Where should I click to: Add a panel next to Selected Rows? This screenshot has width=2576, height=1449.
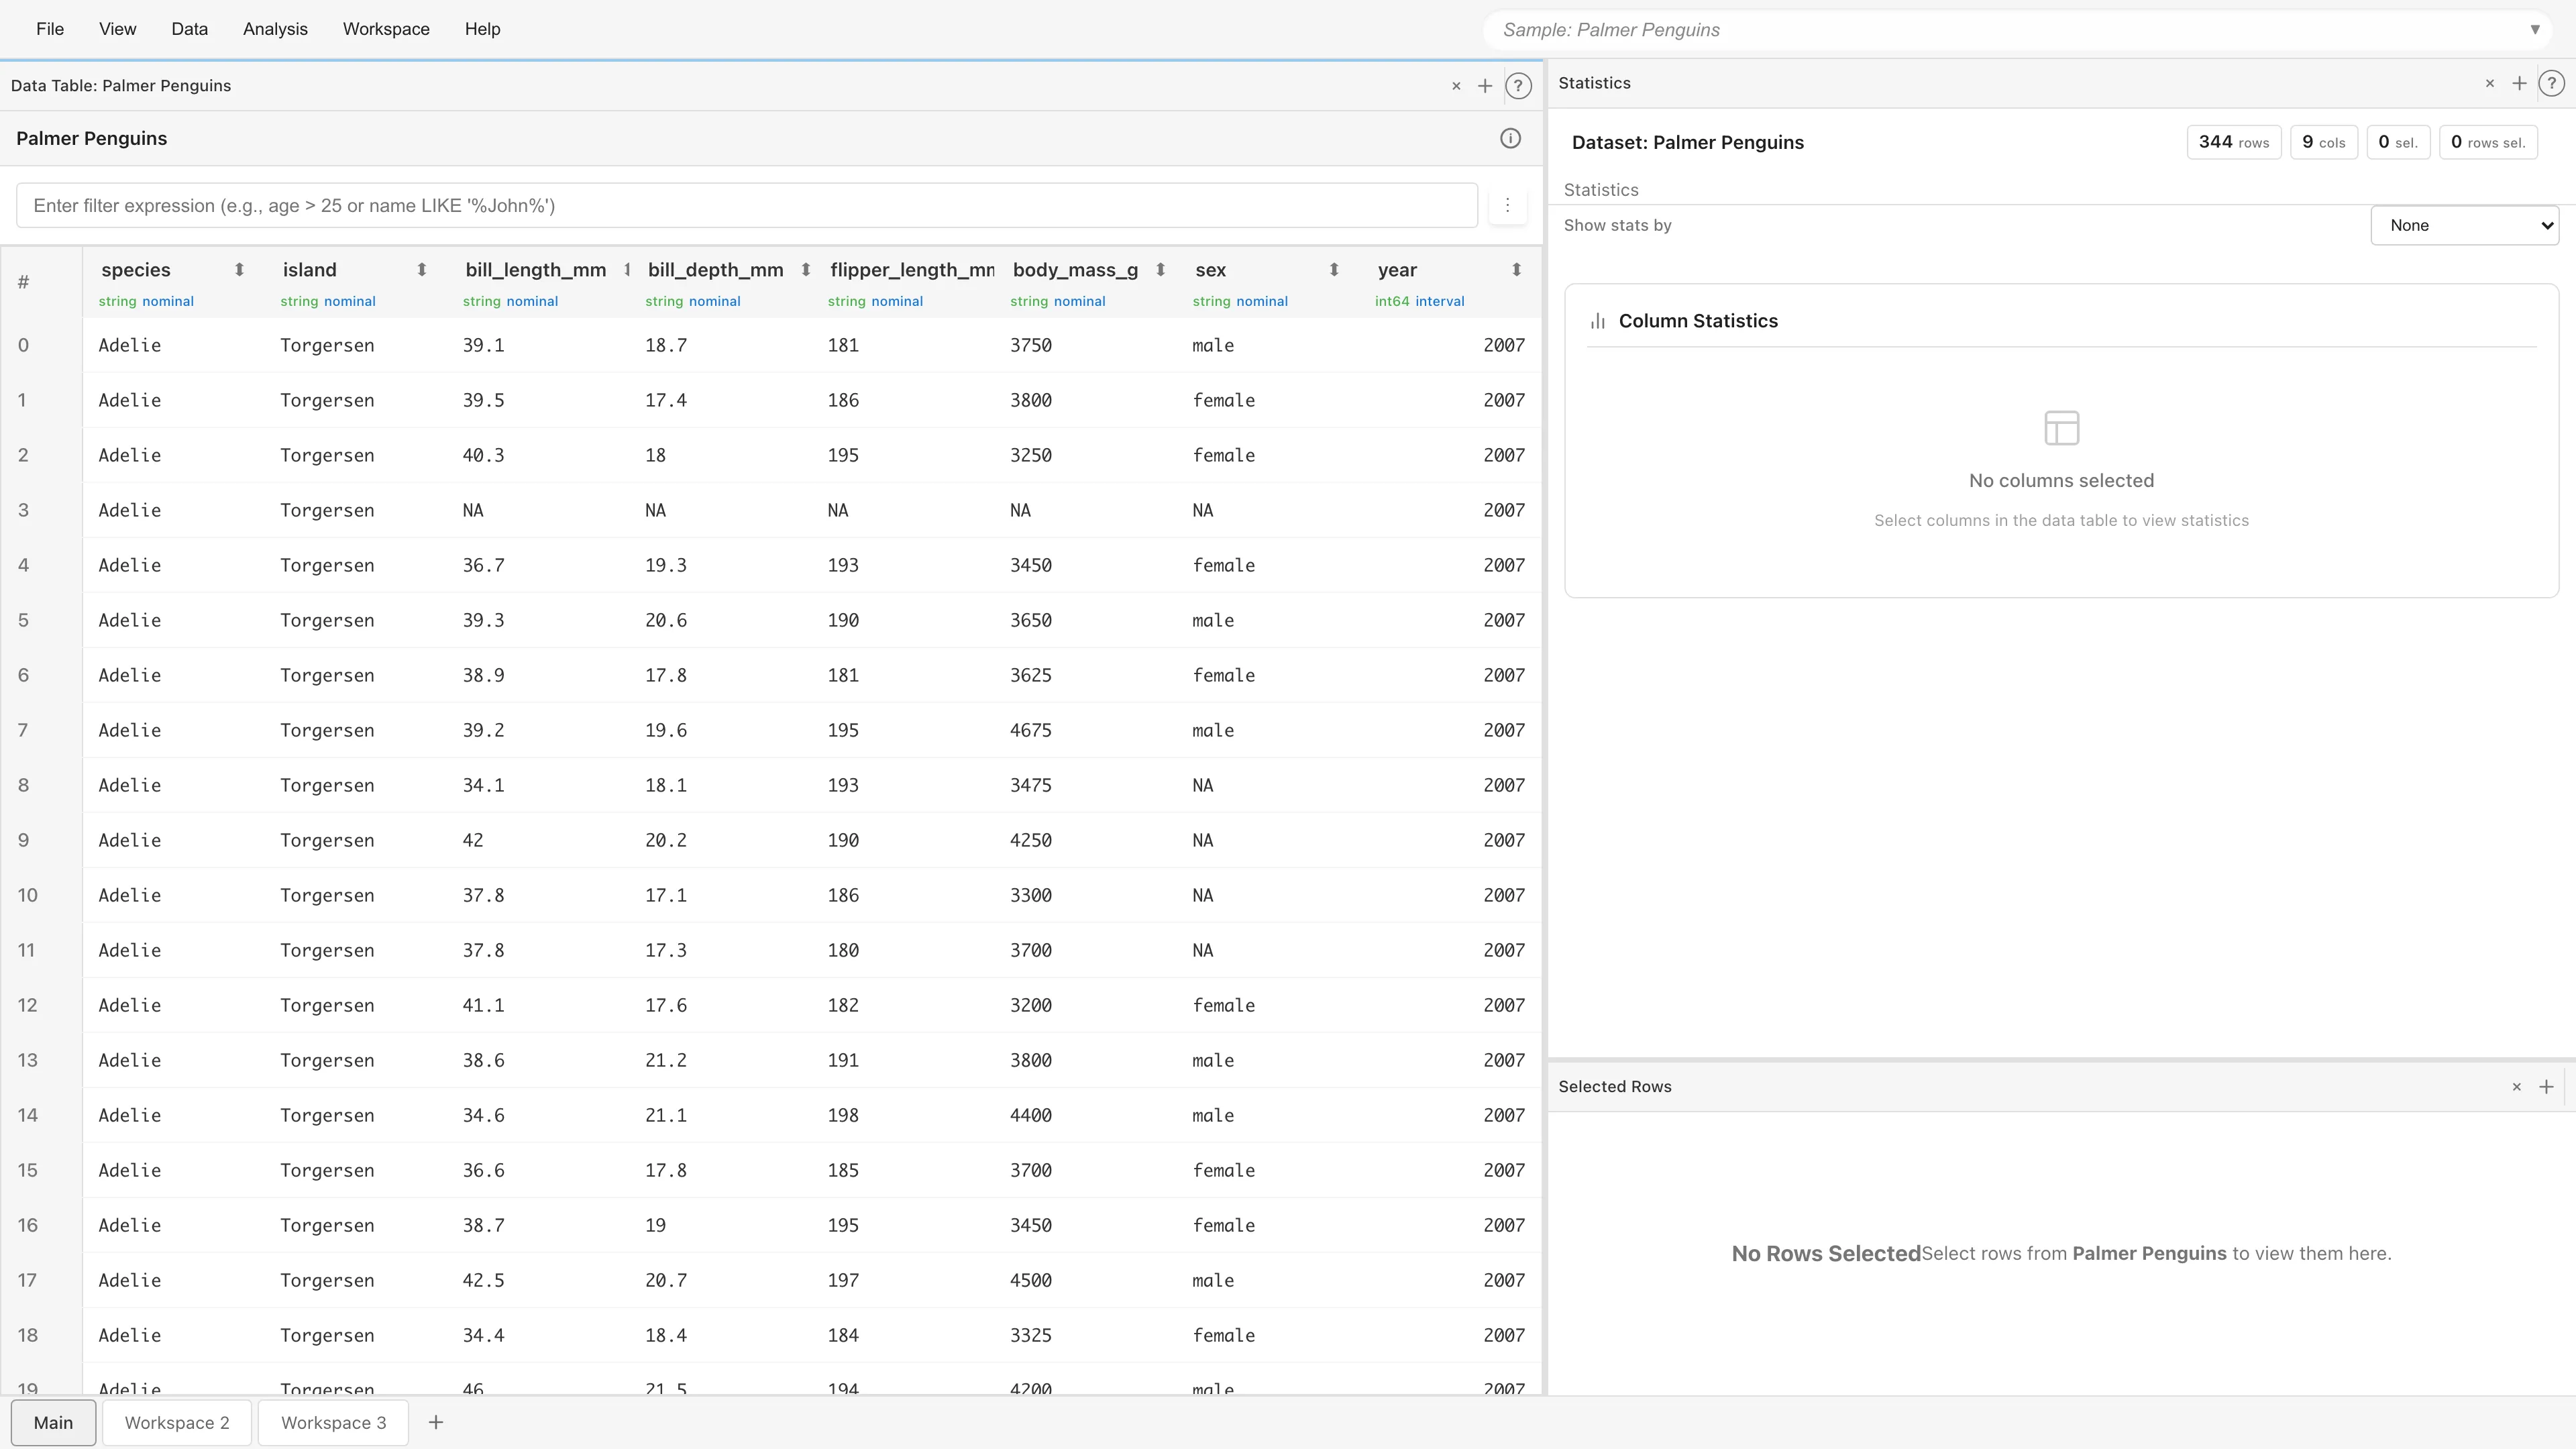2546,1087
